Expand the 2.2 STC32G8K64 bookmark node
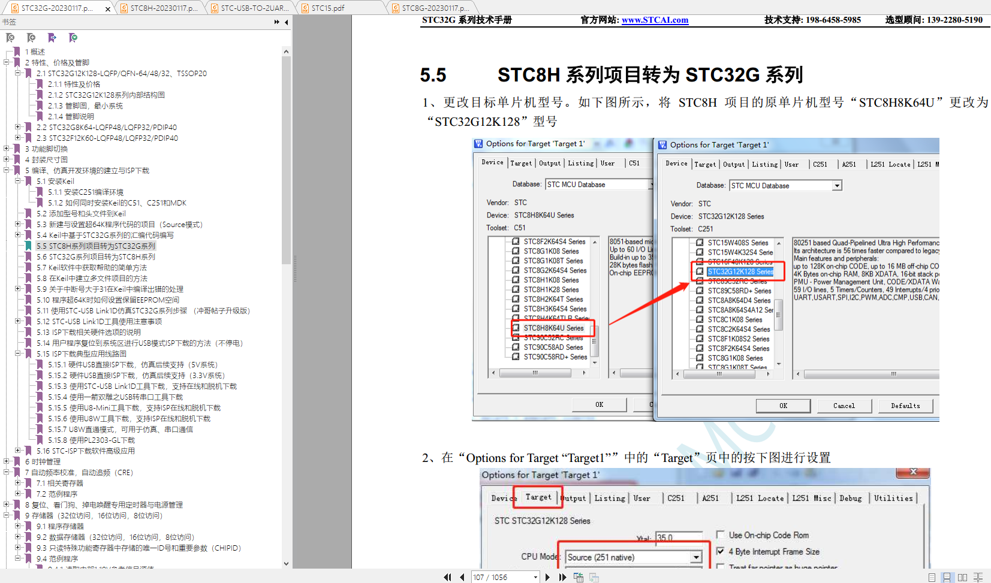Screen dimensions: 991x583 (x=18, y=127)
